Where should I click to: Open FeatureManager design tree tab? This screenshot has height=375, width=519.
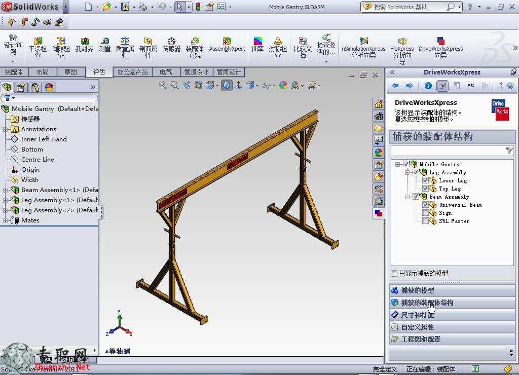[x=7, y=87]
